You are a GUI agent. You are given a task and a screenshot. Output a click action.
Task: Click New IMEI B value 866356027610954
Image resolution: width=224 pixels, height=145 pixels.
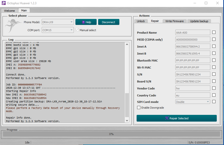click(x=35, y=98)
